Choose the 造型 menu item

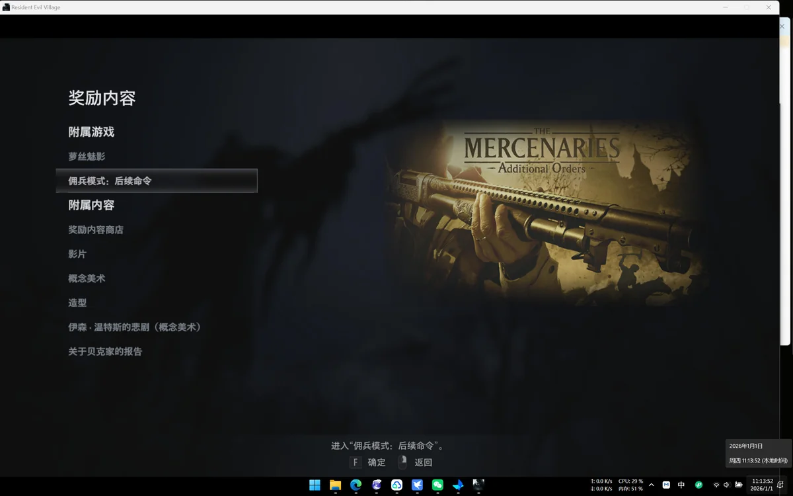(77, 303)
